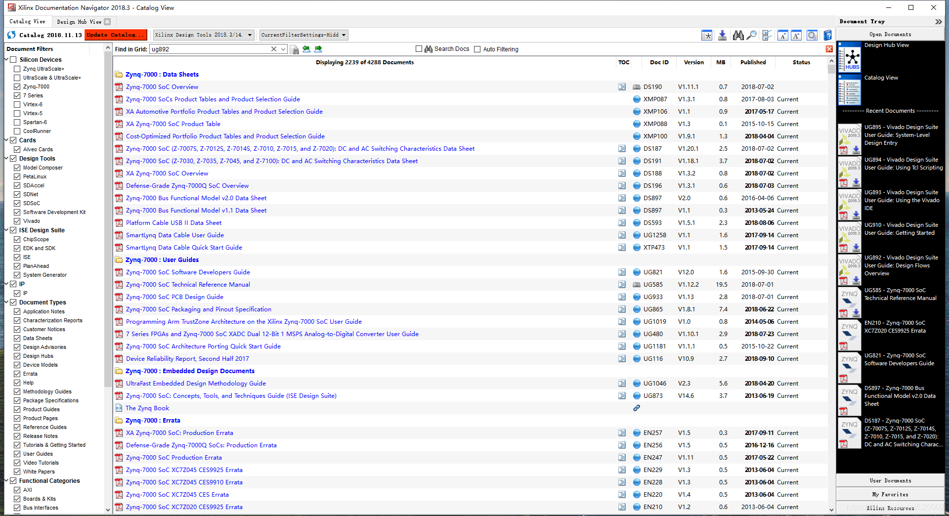The height and width of the screenshot is (516, 949).
Task: Collapse the Cards filter group
Action: coord(6,140)
